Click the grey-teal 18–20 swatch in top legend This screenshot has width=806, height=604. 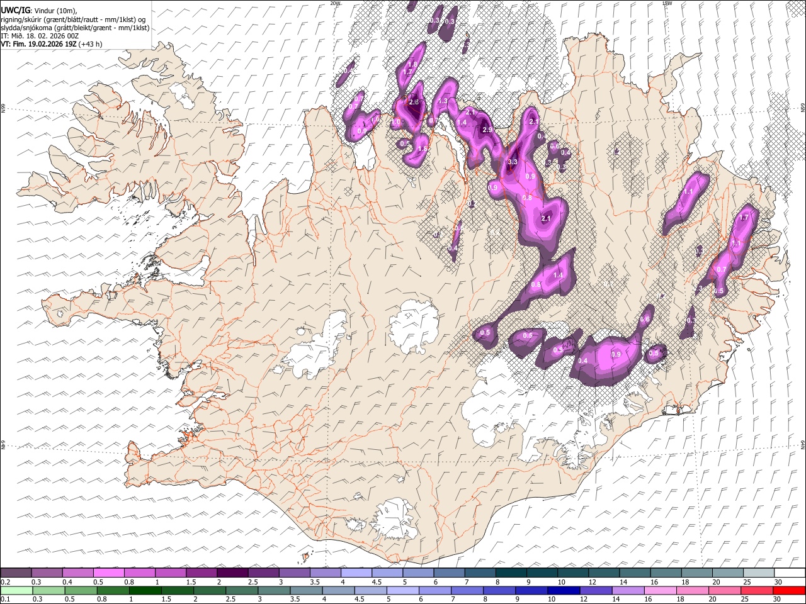pyautogui.click(x=697, y=573)
